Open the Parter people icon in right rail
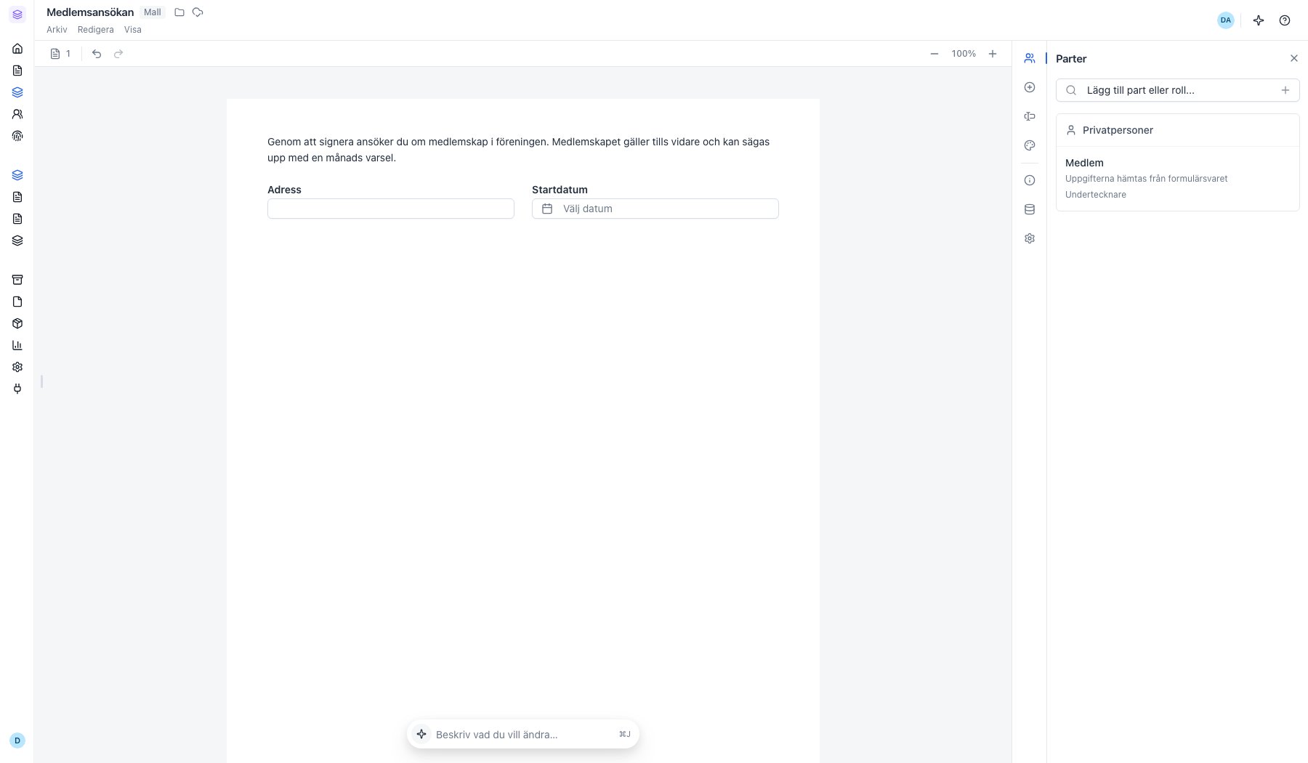This screenshot has height=763, width=1308. (x=1030, y=58)
